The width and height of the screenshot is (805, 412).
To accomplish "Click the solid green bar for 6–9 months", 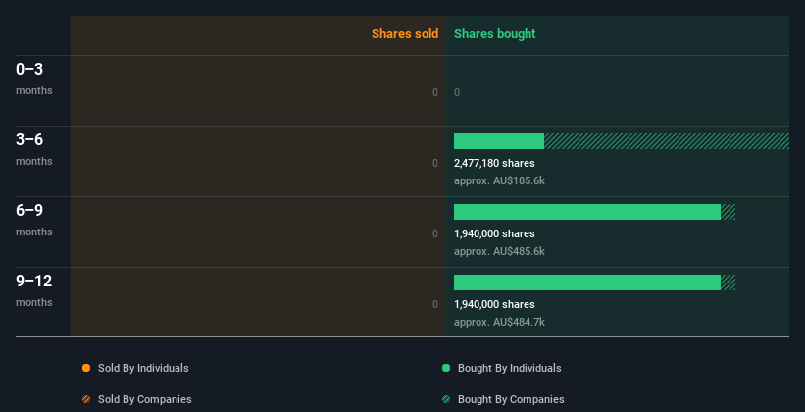I will [587, 212].
